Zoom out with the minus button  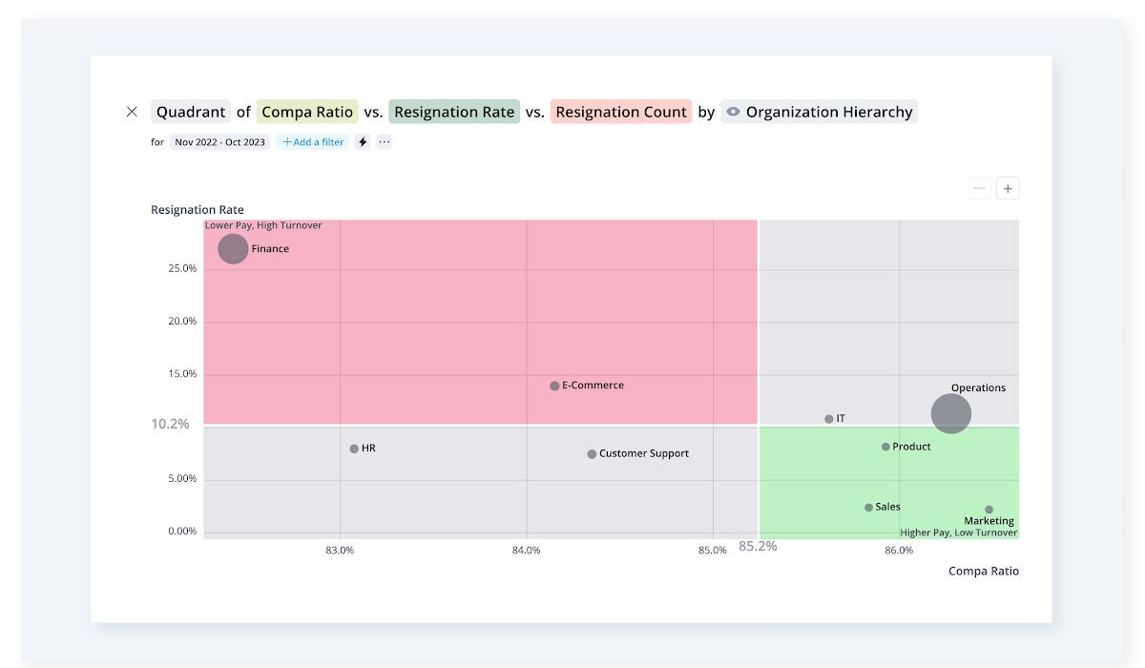point(980,188)
